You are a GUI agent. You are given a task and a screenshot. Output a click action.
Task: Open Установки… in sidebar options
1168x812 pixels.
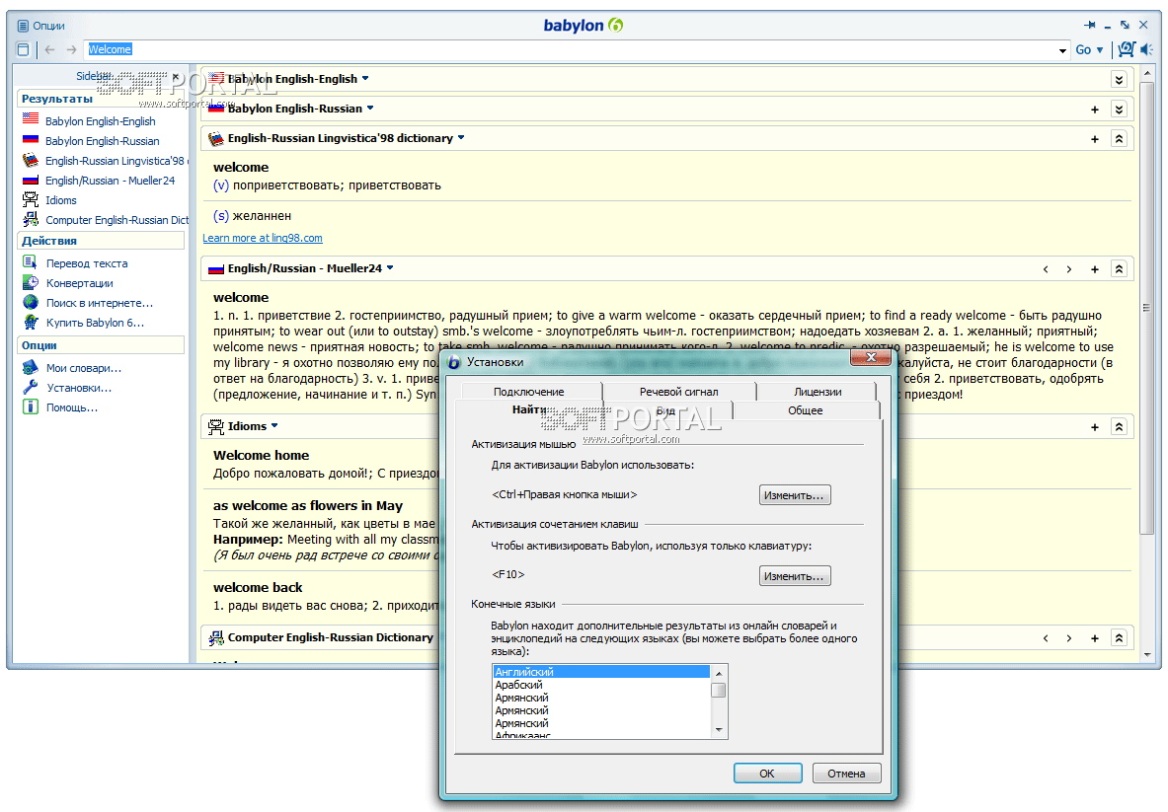pyautogui.click(x=79, y=388)
